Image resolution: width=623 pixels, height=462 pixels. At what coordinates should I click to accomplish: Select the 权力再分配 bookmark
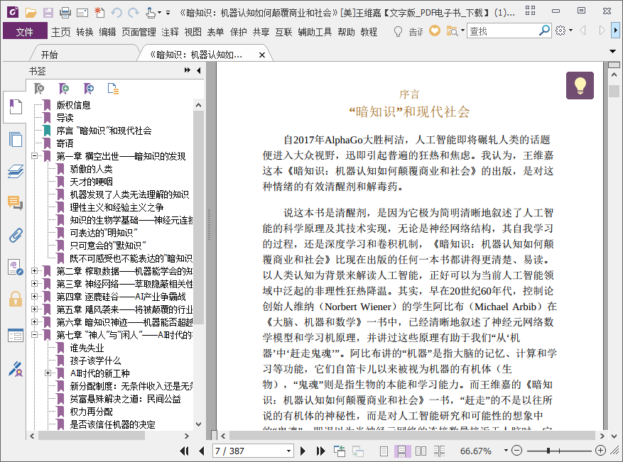92,412
